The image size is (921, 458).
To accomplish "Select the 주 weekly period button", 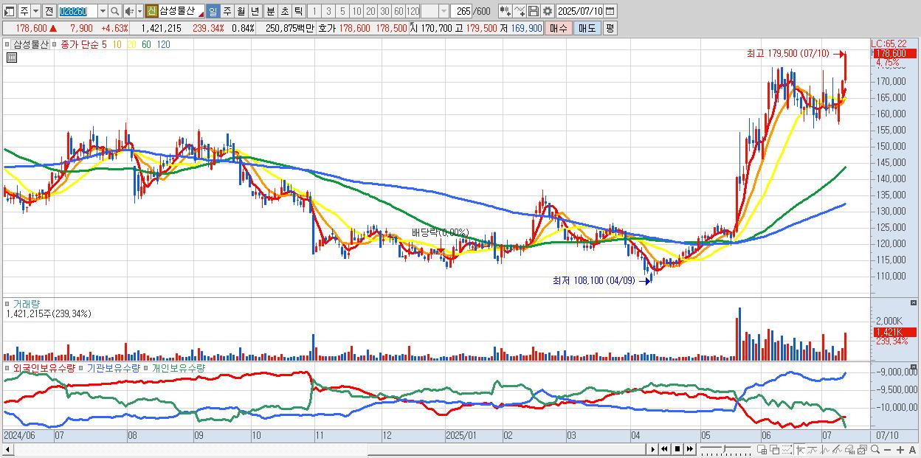I will [227, 11].
